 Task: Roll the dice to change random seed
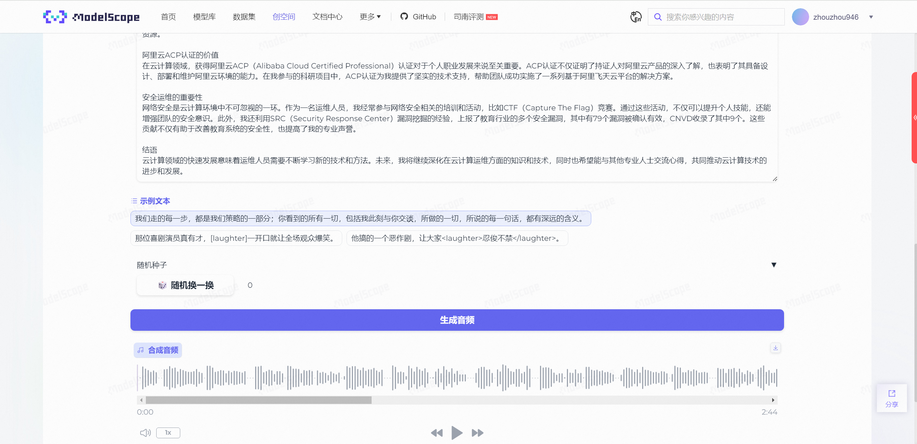click(185, 285)
